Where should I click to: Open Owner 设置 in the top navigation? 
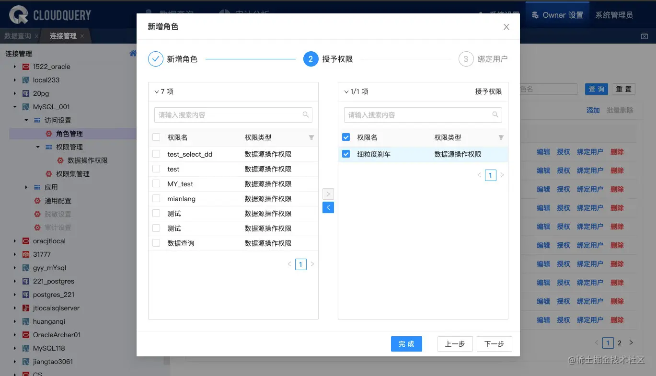pyautogui.click(x=557, y=15)
